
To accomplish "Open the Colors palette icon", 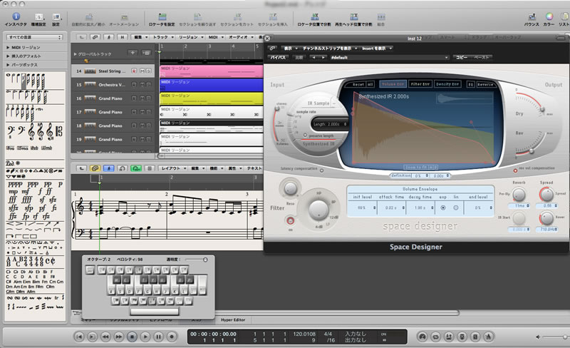I will [x=549, y=16].
